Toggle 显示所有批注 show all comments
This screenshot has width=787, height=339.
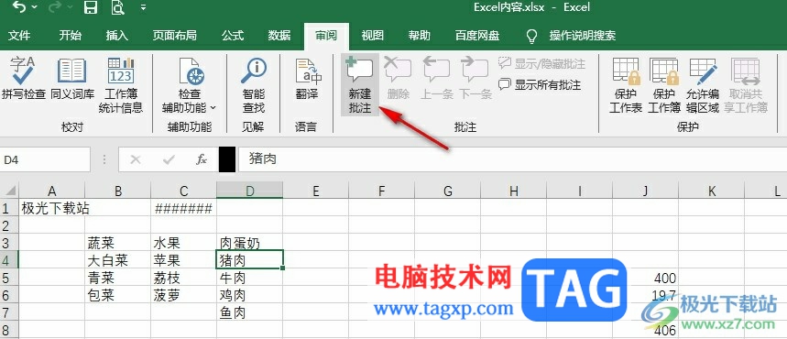click(x=540, y=85)
